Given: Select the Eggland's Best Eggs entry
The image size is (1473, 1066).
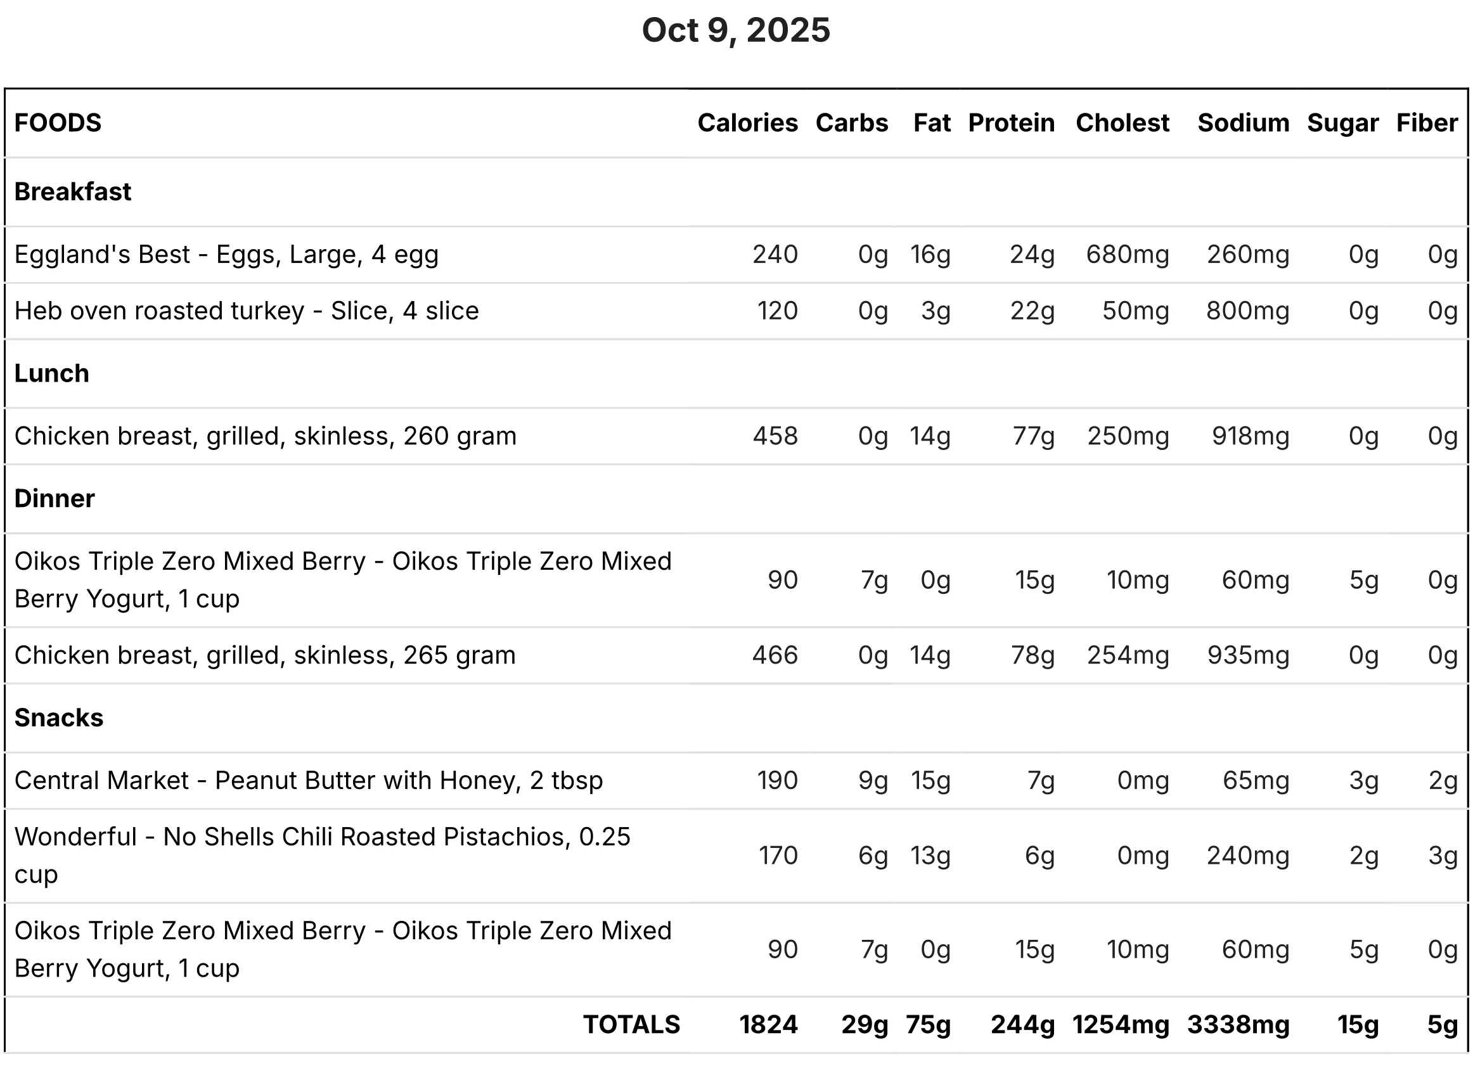Looking at the screenshot, I should pyautogui.click(x=227, y=255).
